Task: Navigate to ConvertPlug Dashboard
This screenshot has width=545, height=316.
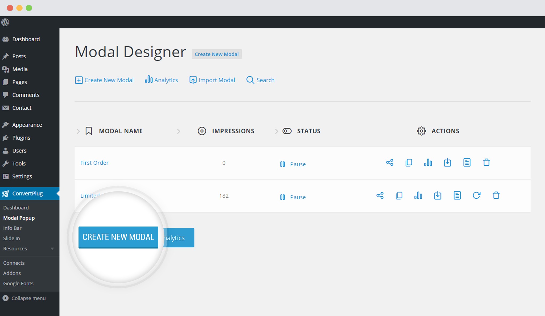Action: (15, 207)
